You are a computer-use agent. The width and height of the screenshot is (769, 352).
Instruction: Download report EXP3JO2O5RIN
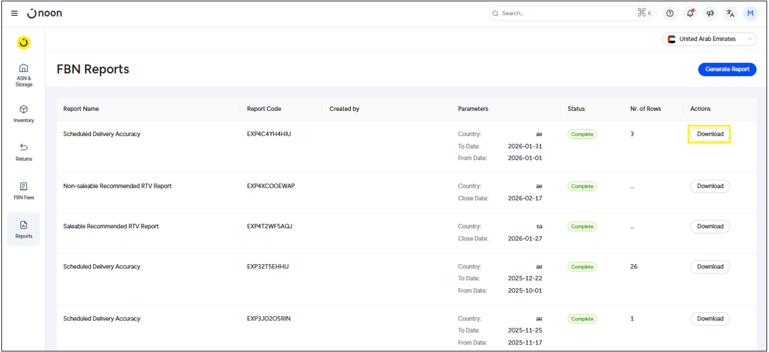(x=710, y=319)
